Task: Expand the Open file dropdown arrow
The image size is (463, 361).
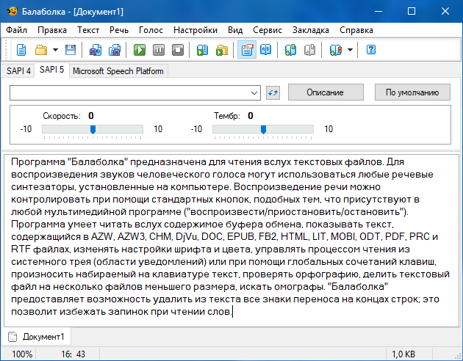Action: (x=55, y=50)
